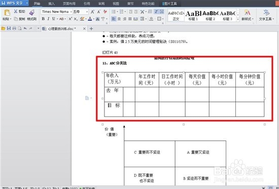Click the Cut scissors icon
279x189 pixels.
[16, 12]
